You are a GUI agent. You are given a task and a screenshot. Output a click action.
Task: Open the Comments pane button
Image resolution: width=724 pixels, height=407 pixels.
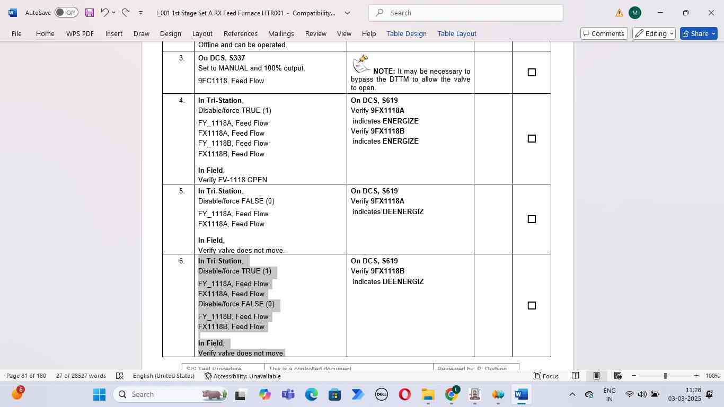click(604, 33)
